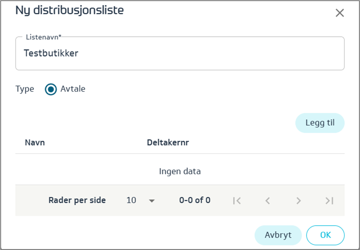
Task: Sort by the Deltakernr column header
Action: click(x=168, y=143)
